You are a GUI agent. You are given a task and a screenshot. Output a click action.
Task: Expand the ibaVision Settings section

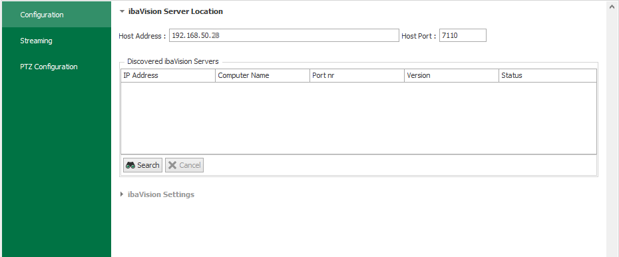(122, 194)
